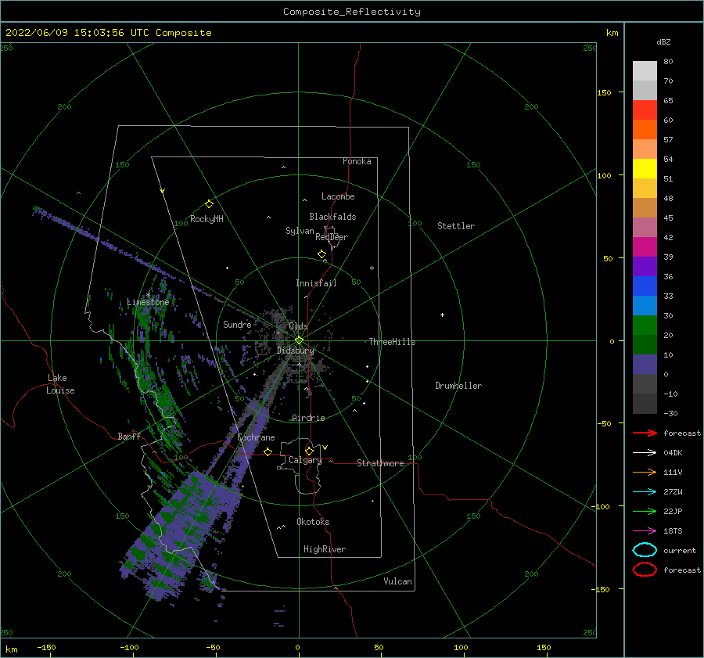Click the Olds label near radar center
The height and width of the screenshot is (658, 704).
click(x=298, y=326)
